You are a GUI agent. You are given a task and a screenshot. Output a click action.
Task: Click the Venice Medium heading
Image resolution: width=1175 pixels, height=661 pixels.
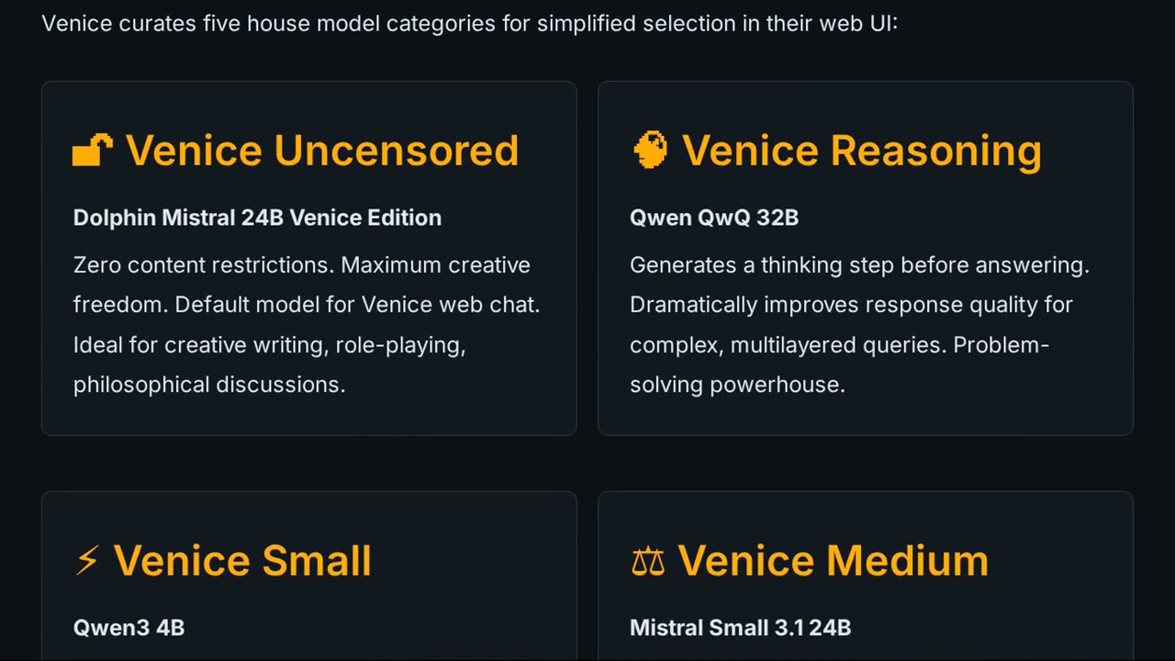(833, 560)
